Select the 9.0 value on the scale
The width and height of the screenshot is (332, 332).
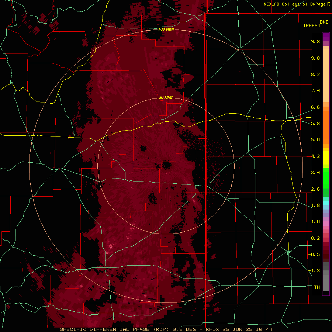click(315, 58)
